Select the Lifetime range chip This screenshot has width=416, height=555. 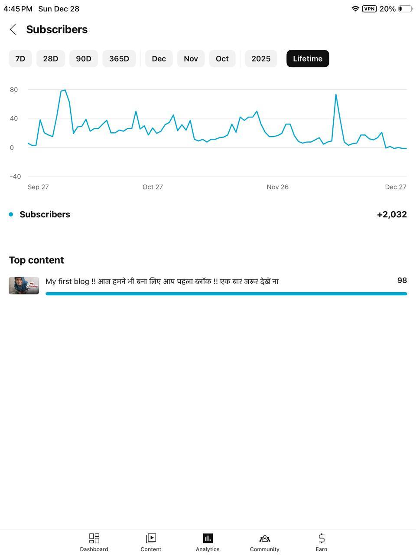(308, 59)
